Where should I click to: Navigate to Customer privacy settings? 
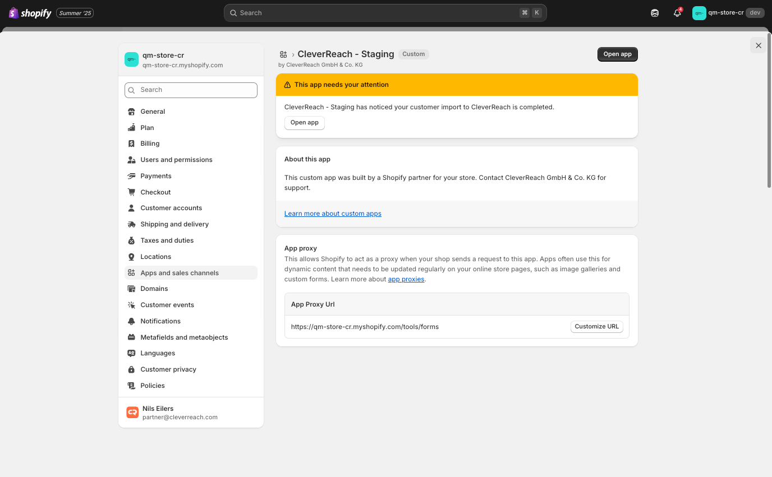tap(191, 369)
